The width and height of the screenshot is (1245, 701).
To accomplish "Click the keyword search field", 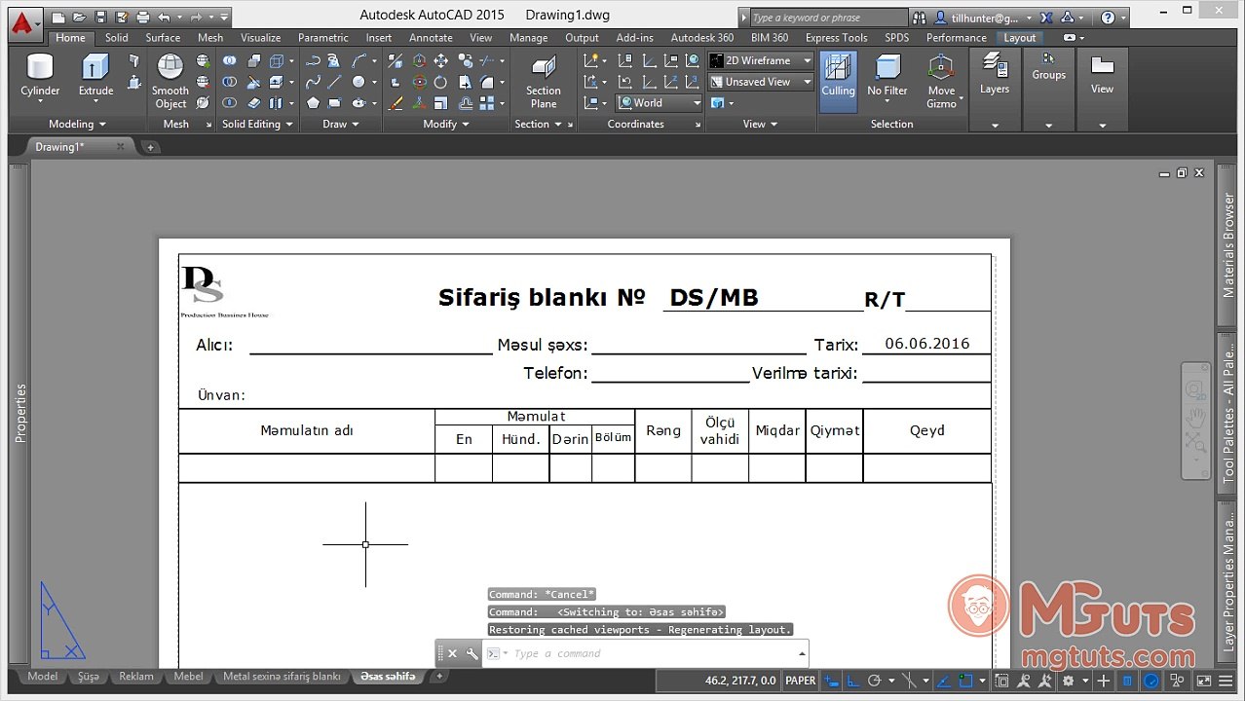I will (x=829, y=18).
